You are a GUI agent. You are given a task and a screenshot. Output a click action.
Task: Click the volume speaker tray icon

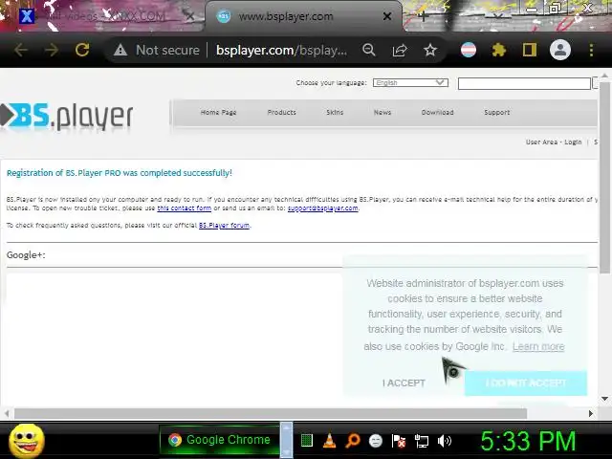[444, 441]
